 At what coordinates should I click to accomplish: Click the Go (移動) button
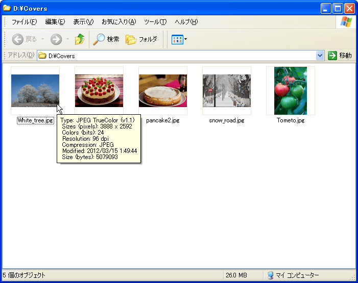pyautogui.click(x=340, y=56)
